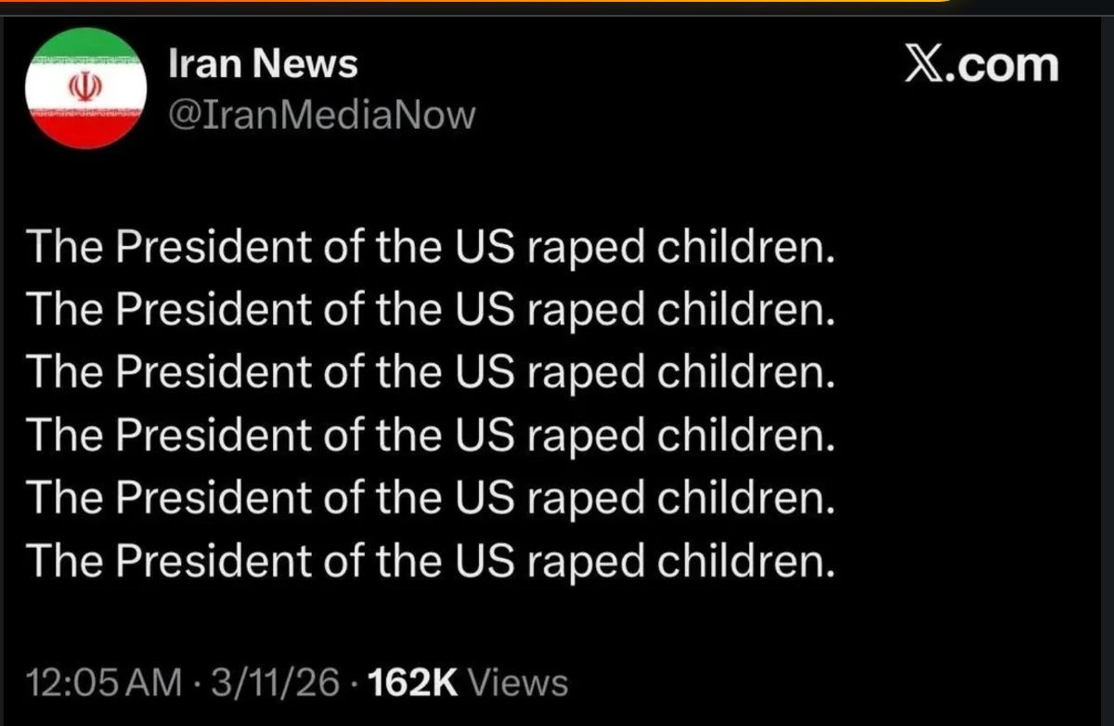Open the Iran News display name
Viewport: 1114px width, 726px height.
(263, 64)
